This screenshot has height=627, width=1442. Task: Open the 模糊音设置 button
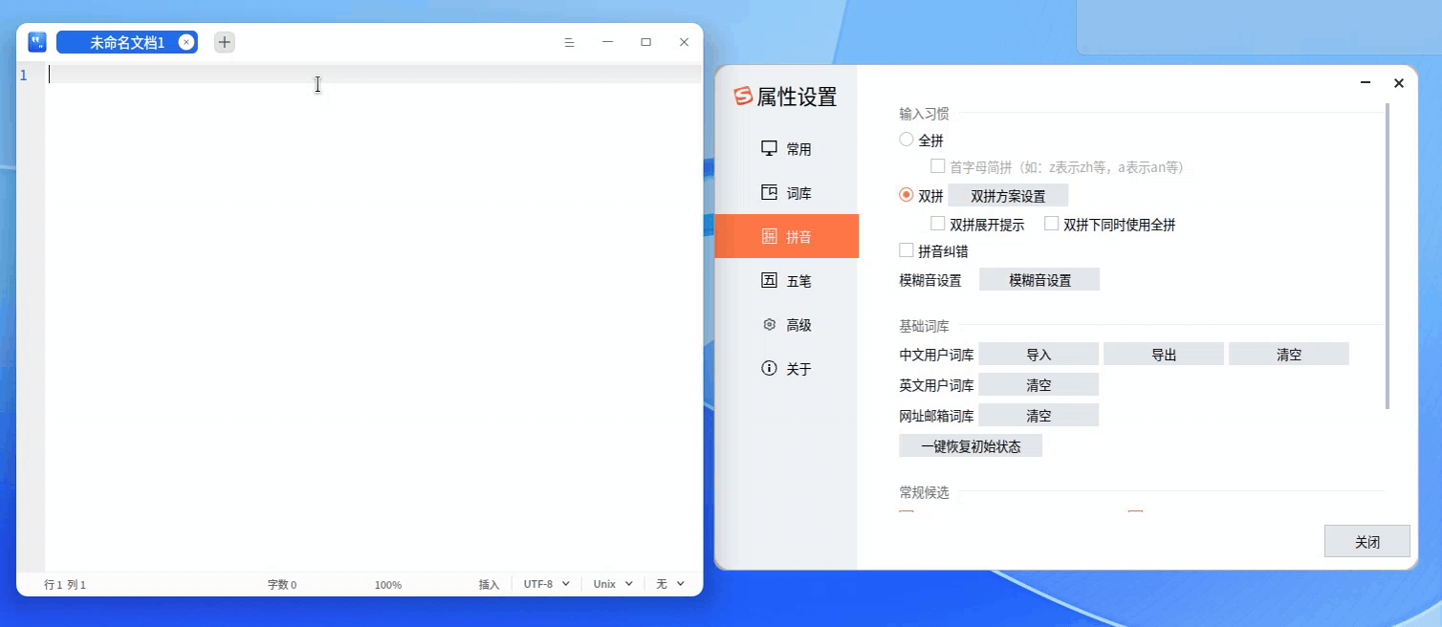(1039, 280)
